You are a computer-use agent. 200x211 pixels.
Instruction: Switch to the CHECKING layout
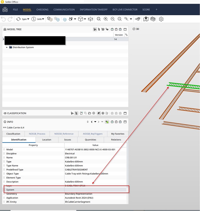[42, 10]
